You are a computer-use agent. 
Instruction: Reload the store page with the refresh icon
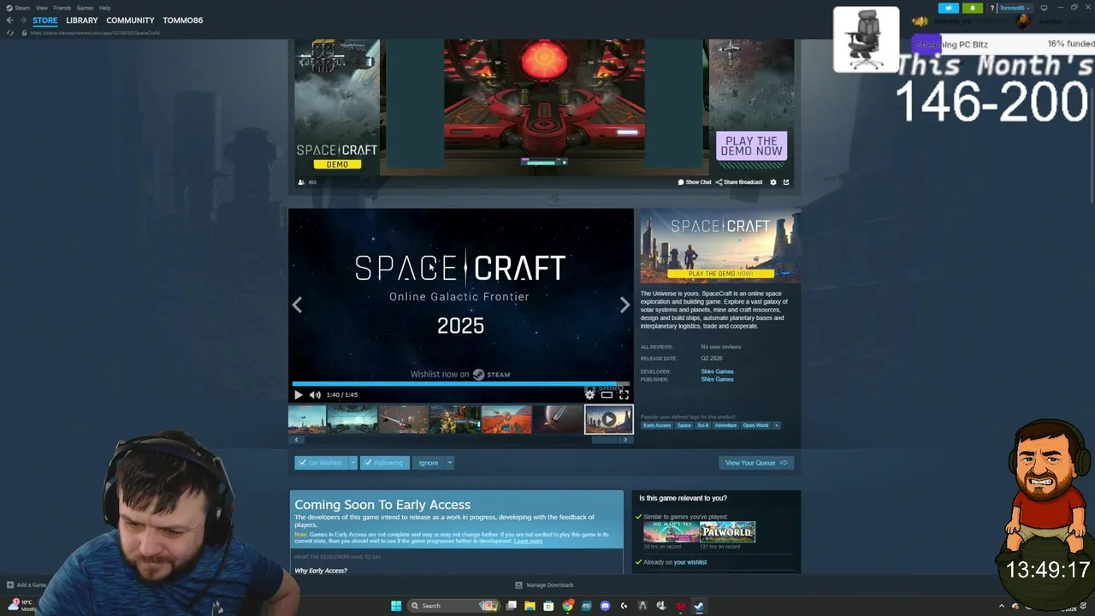[x=9, y=33]
